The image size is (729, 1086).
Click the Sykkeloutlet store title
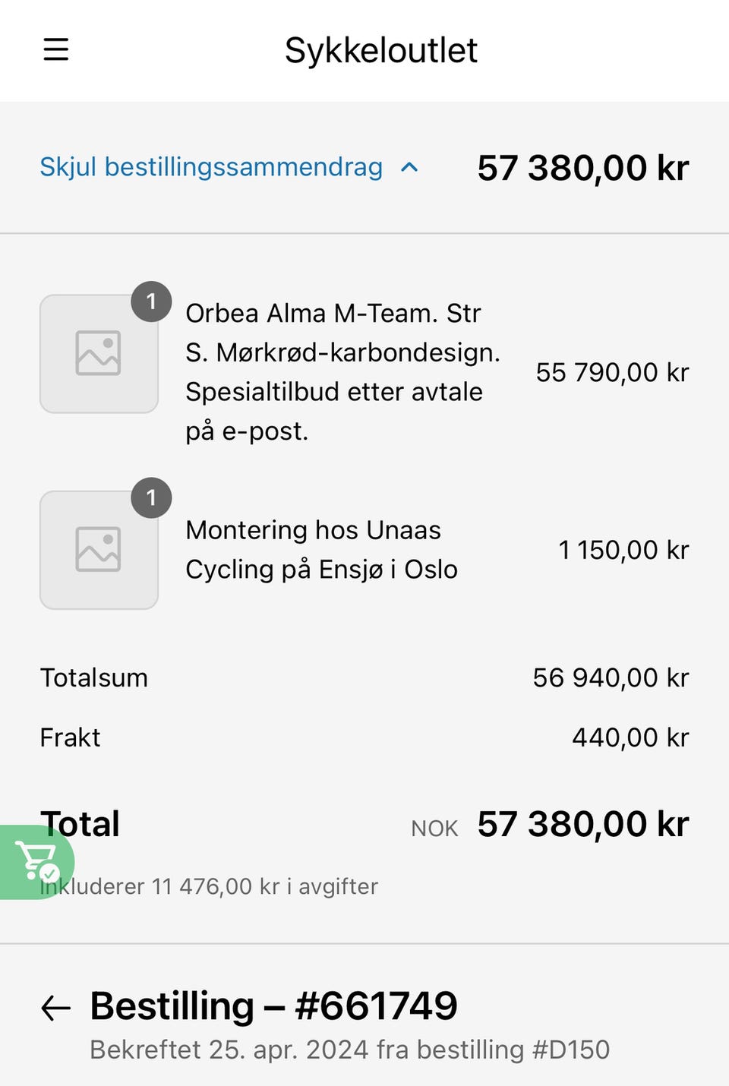point(380,51)
